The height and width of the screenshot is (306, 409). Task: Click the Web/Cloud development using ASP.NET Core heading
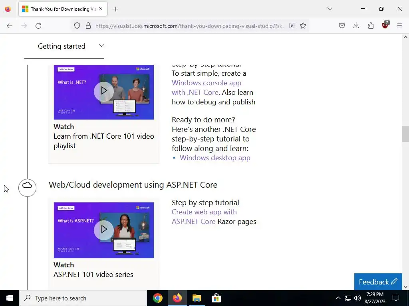tap(133, 185)
